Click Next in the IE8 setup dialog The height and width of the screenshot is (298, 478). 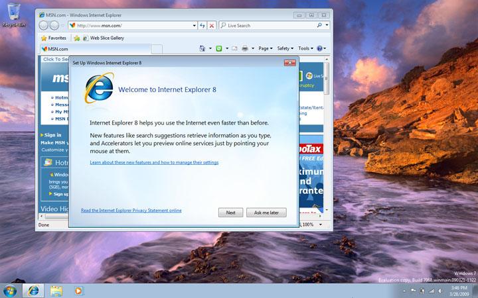click(231, 213)
